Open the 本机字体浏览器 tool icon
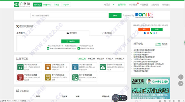Screen dimensions: 185x102 point(48,77)
